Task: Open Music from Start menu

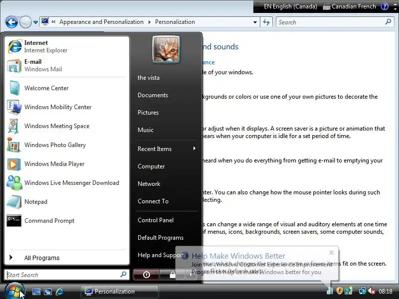Action: tap(145, 130)
